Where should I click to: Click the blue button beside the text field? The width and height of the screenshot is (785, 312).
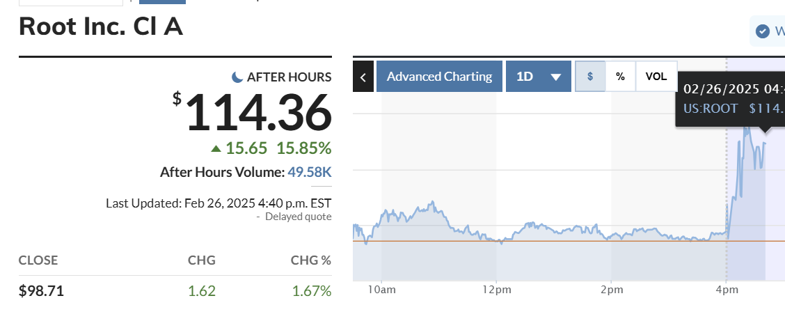(x=162, y=2)
